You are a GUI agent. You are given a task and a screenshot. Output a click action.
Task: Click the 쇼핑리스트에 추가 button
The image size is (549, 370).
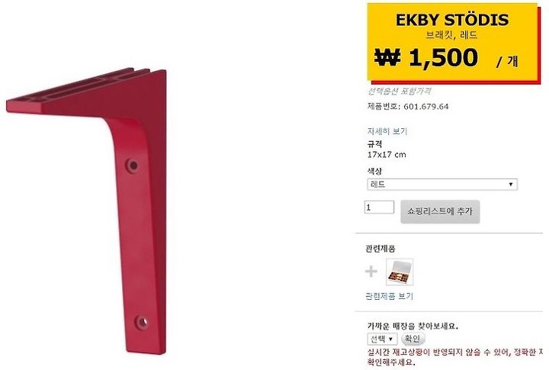[x=440, y=211]
